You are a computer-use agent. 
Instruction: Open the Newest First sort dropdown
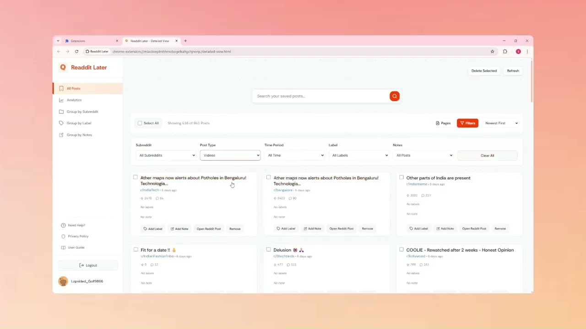coord(501,123)
